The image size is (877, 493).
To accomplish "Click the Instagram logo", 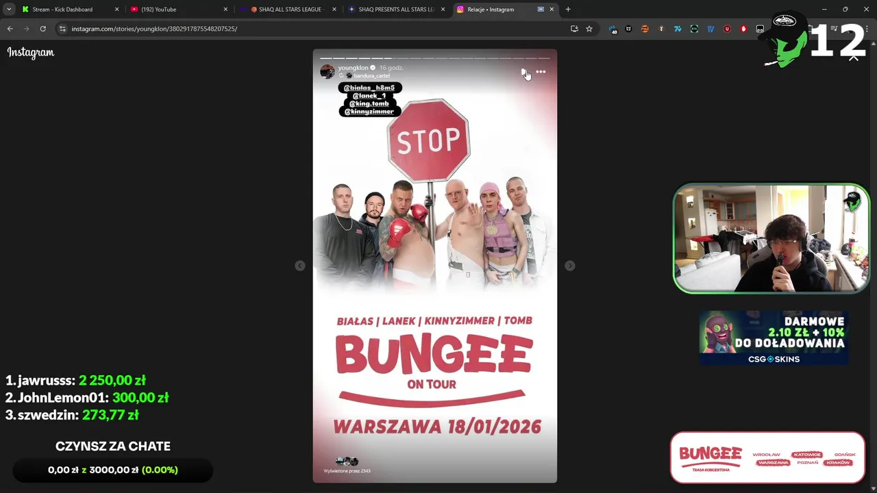I will [x=31, y=53].
